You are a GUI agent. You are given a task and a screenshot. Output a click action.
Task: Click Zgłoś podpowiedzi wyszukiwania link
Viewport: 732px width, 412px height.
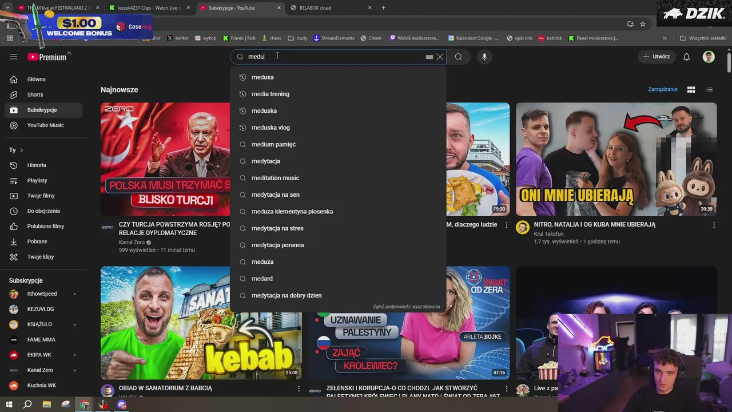(x=407, y=307)
